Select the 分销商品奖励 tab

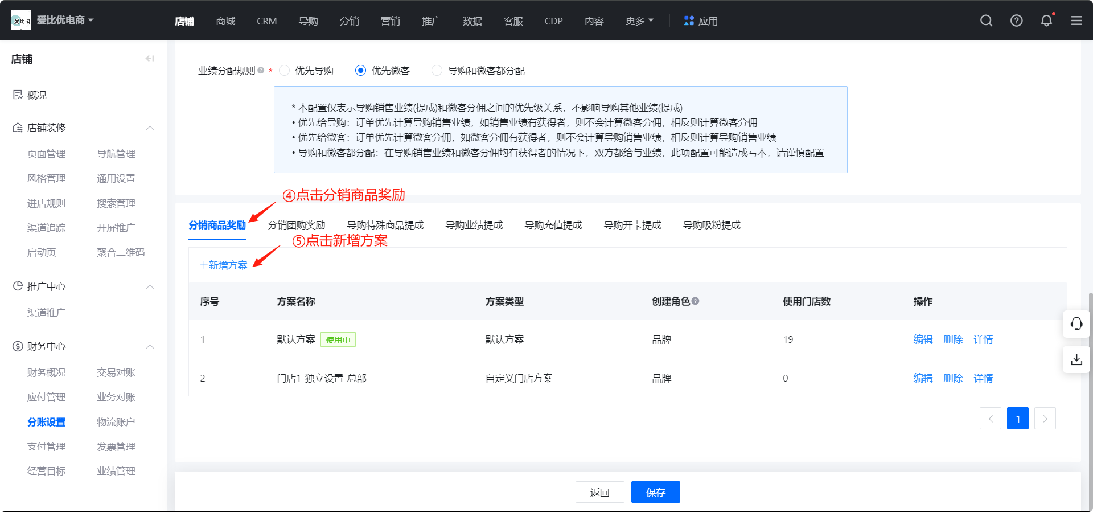[x=217, y=225]
